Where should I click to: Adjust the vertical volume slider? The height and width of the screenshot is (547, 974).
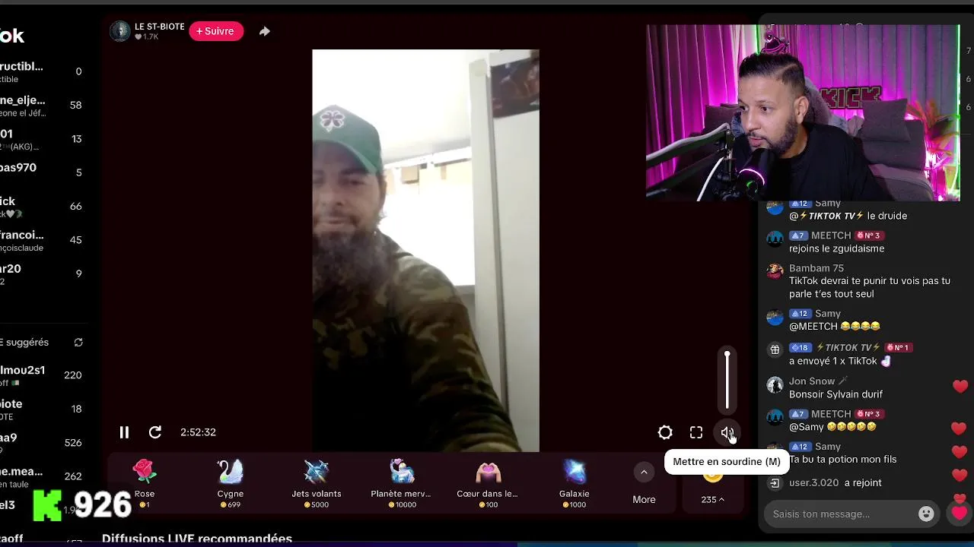727,380
